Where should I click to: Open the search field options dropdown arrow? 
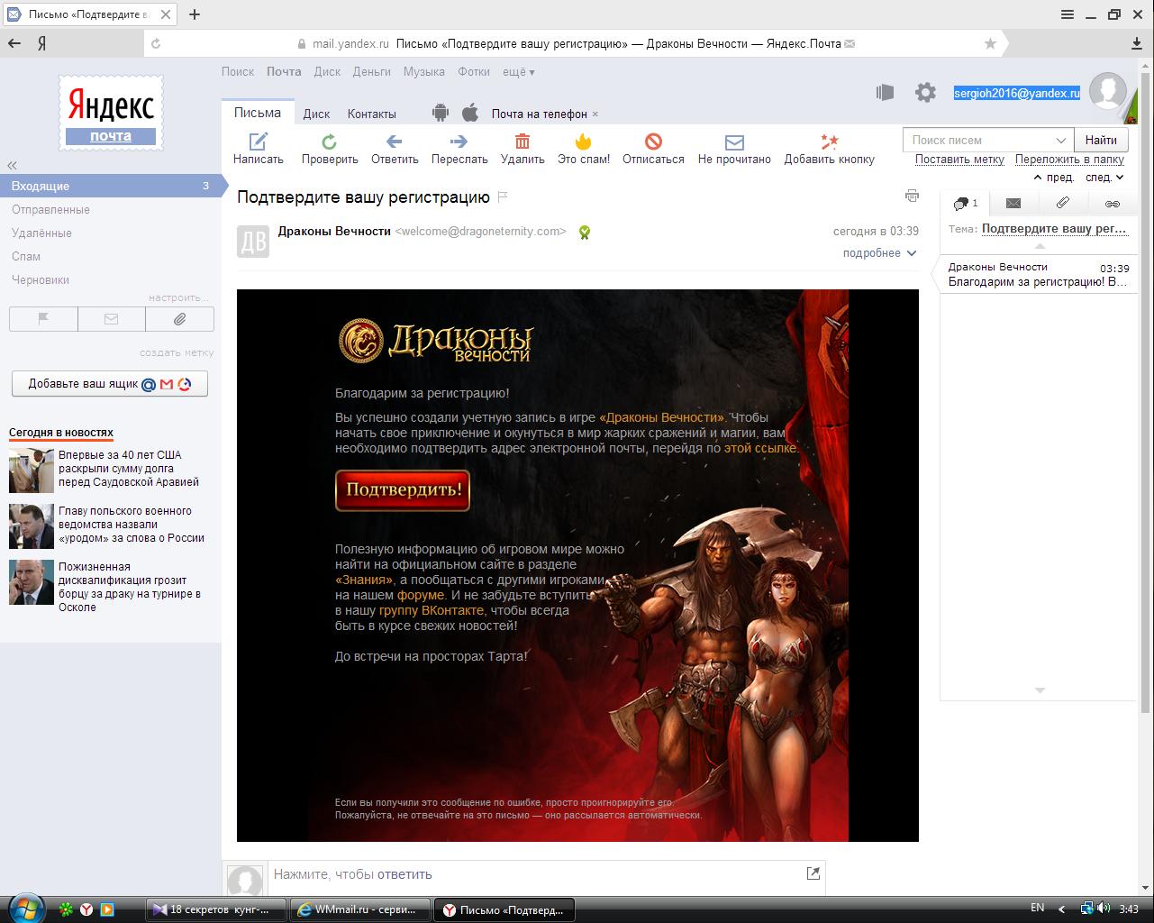tap(1061, 140)
